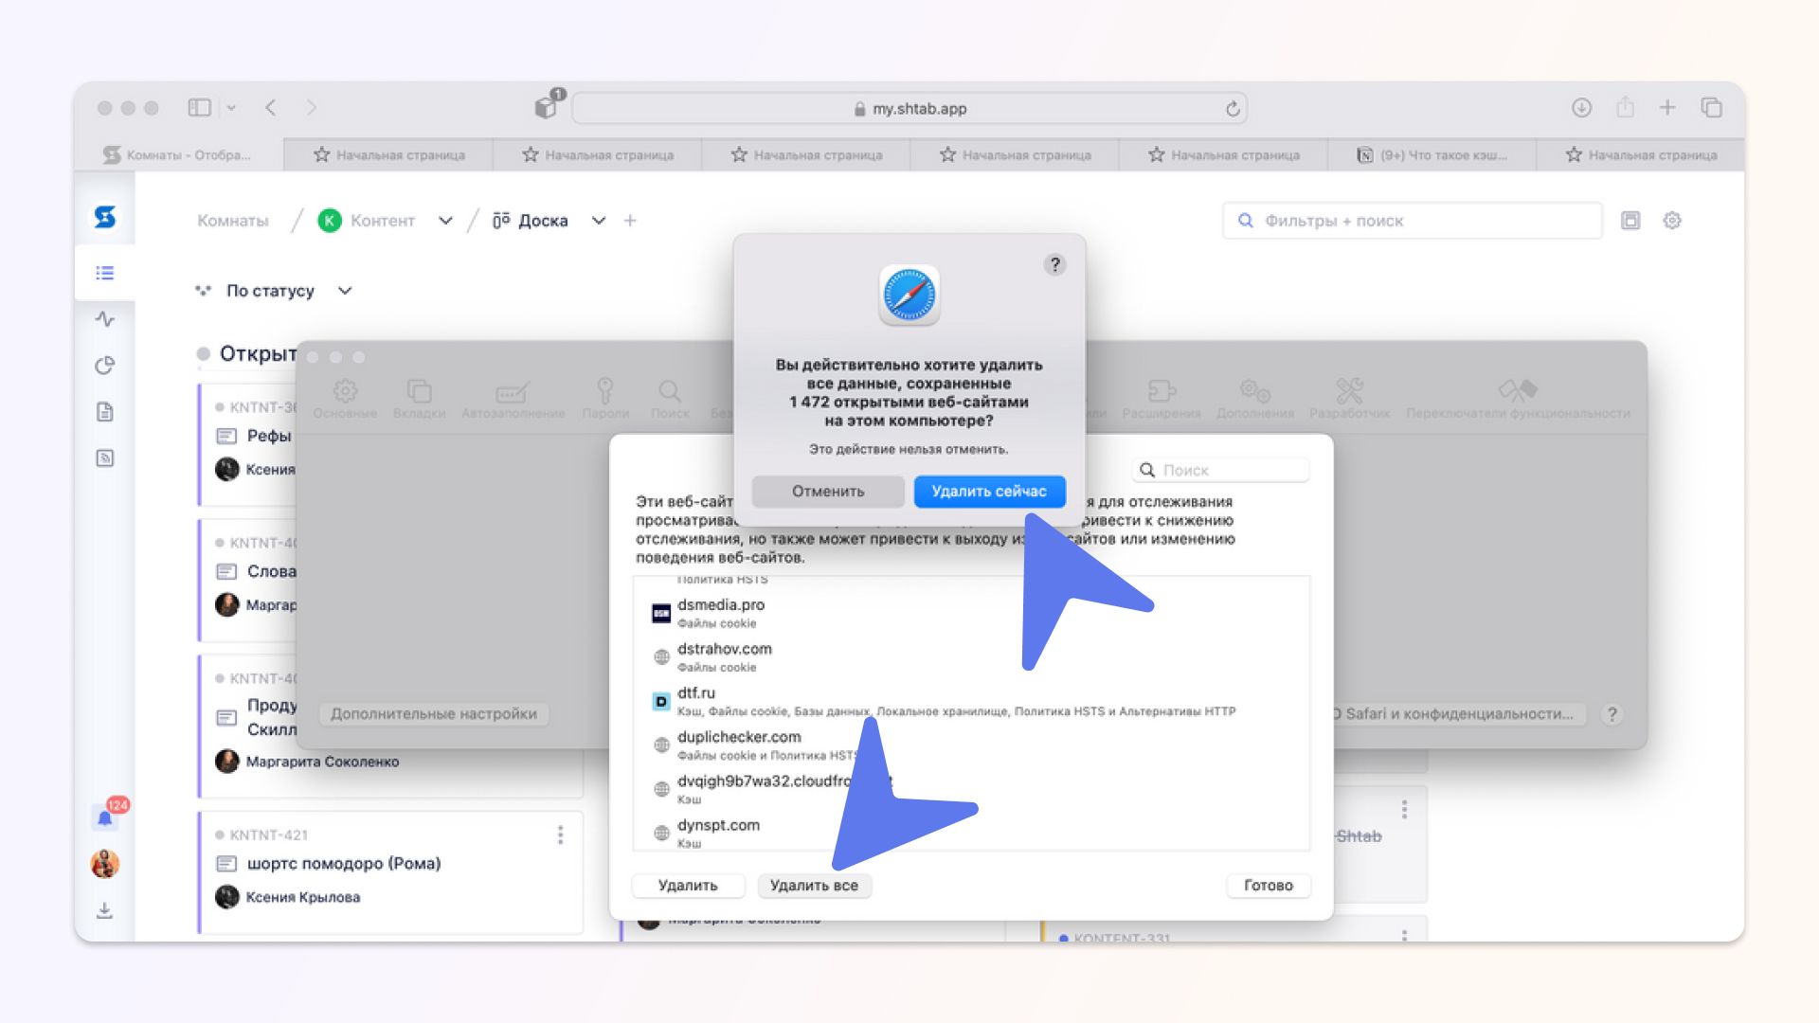
Task: Click the Удалить все button
Action: click(814, 885)
